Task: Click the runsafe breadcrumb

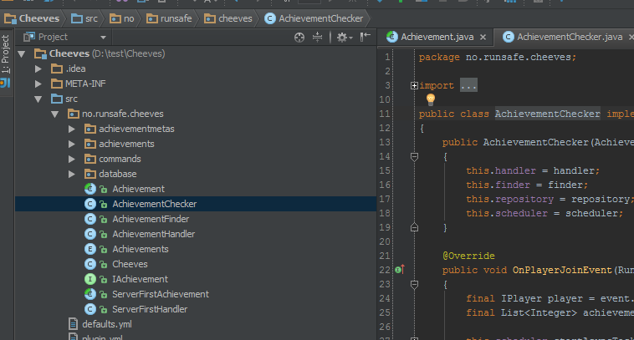Action: 169,18
